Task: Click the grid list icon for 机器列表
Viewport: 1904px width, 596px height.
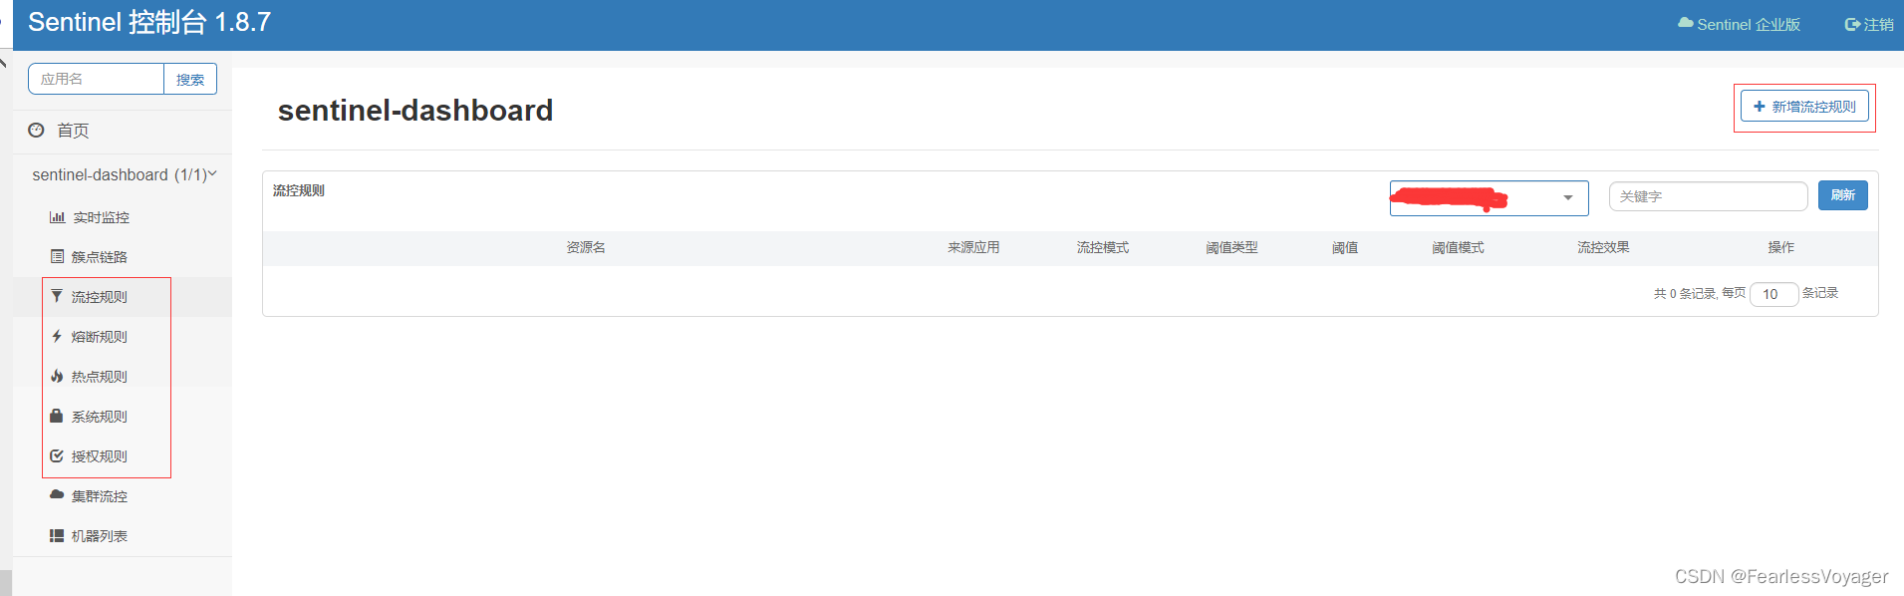Action: tap(57, 535)
